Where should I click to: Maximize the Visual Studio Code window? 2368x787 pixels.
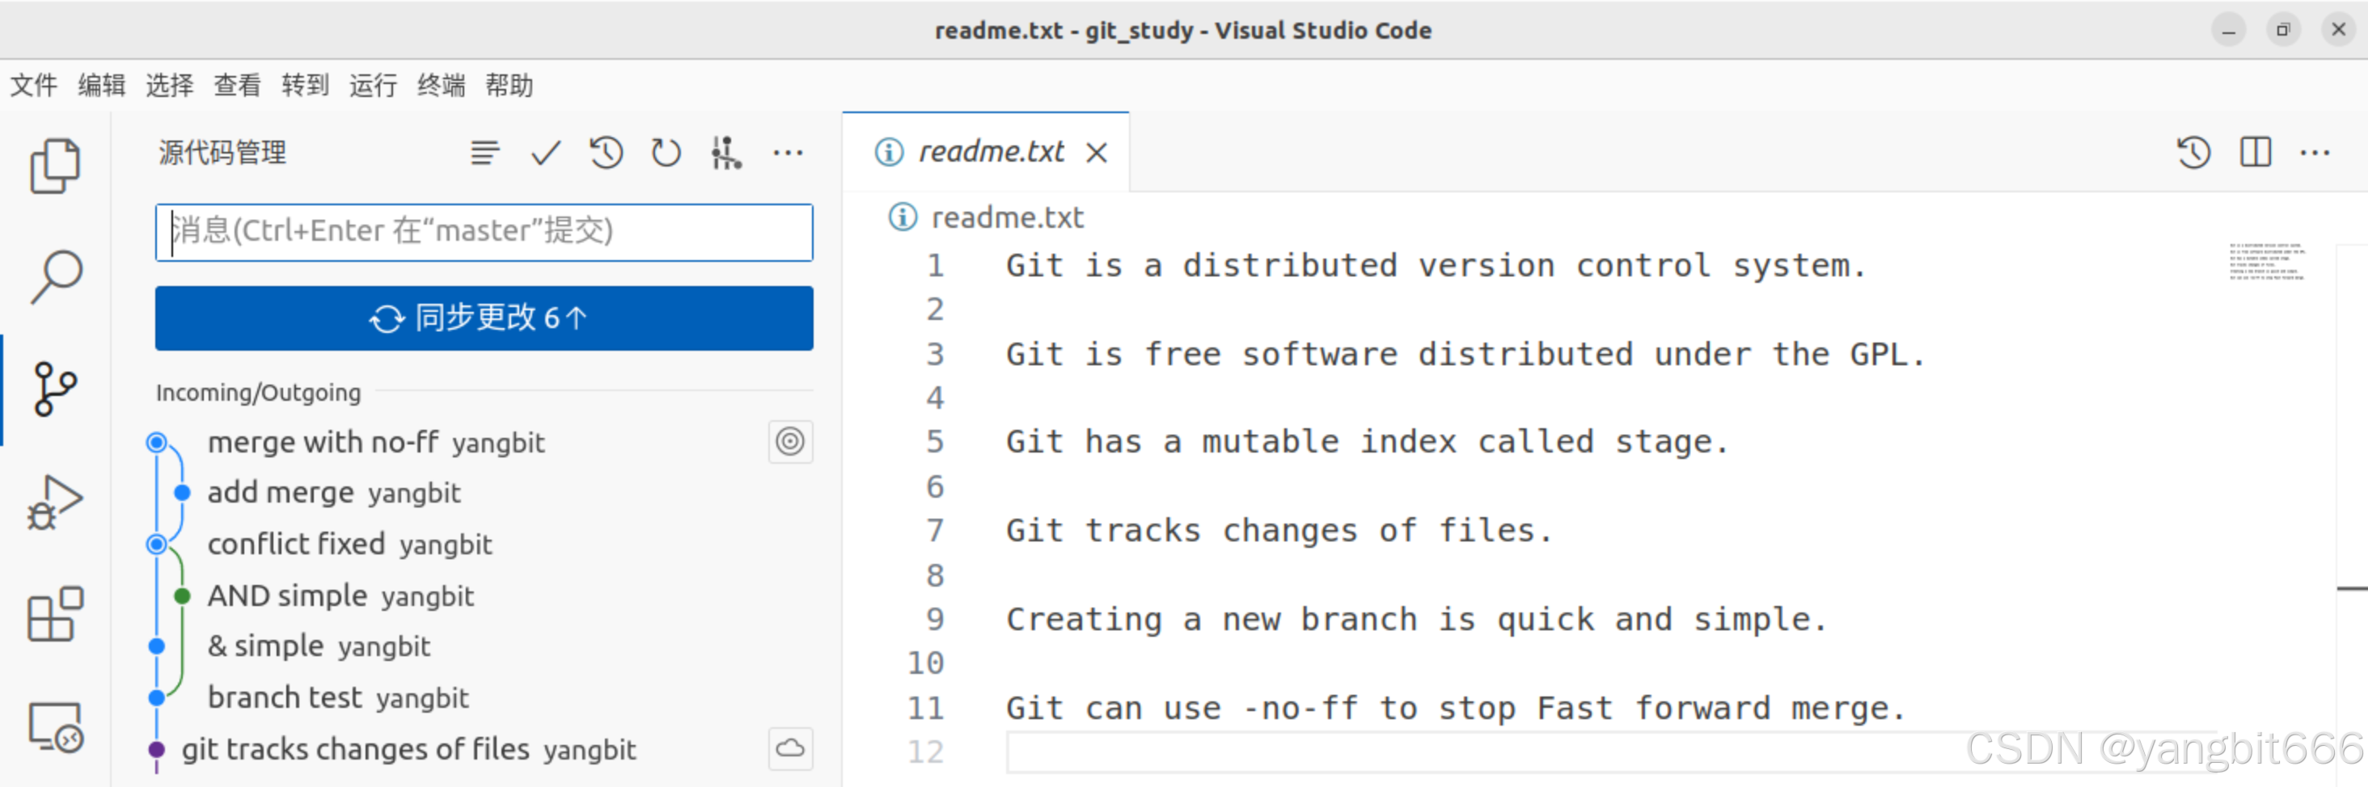pyautogui.click(x=2282, y=31)
